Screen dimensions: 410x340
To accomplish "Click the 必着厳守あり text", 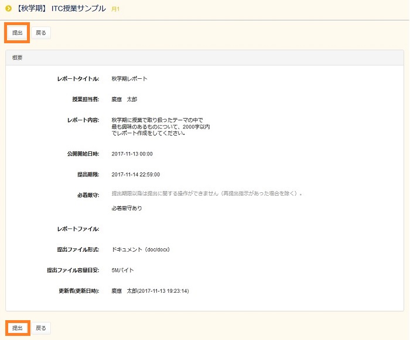I will [x=127, y=208].
